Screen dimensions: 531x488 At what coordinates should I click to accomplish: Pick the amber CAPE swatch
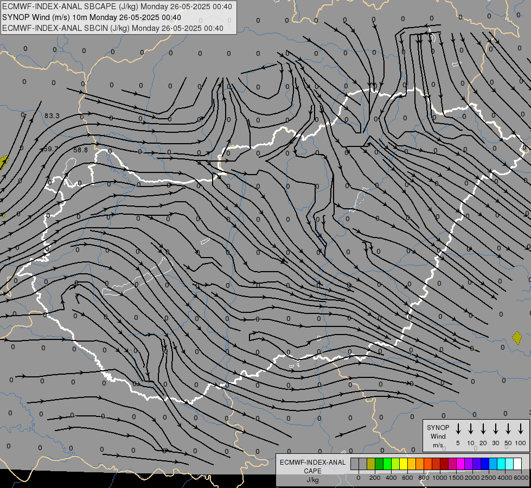(412, 464)
